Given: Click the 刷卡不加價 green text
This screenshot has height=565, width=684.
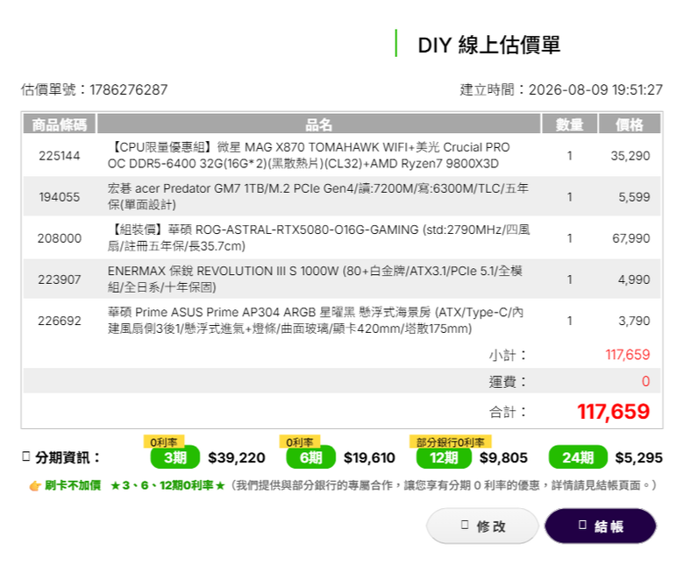Looking at the screenshot, I should (73, 485).
